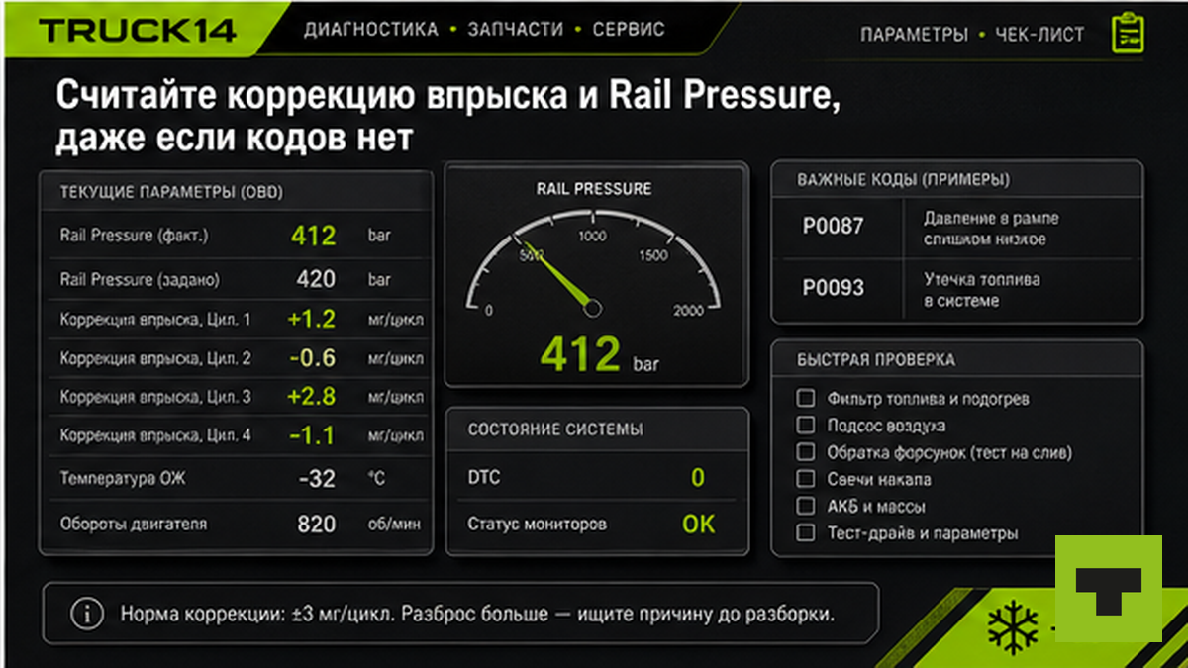Tick Обратка форсунок (тест на слив)
Viewport: 1188px width, 668px height.
806,452
